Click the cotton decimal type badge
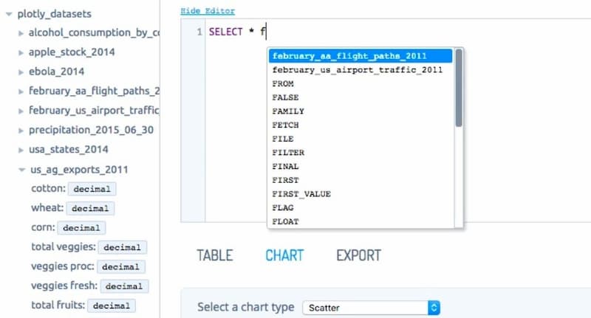The image size is (591, 318). [x=90, y=189]
